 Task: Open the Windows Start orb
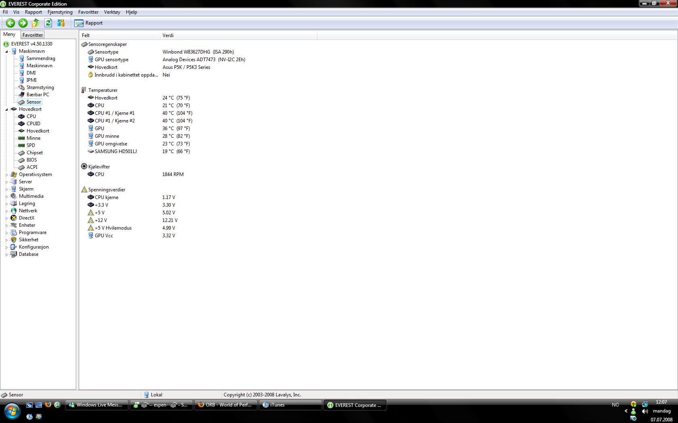[12, 411]
